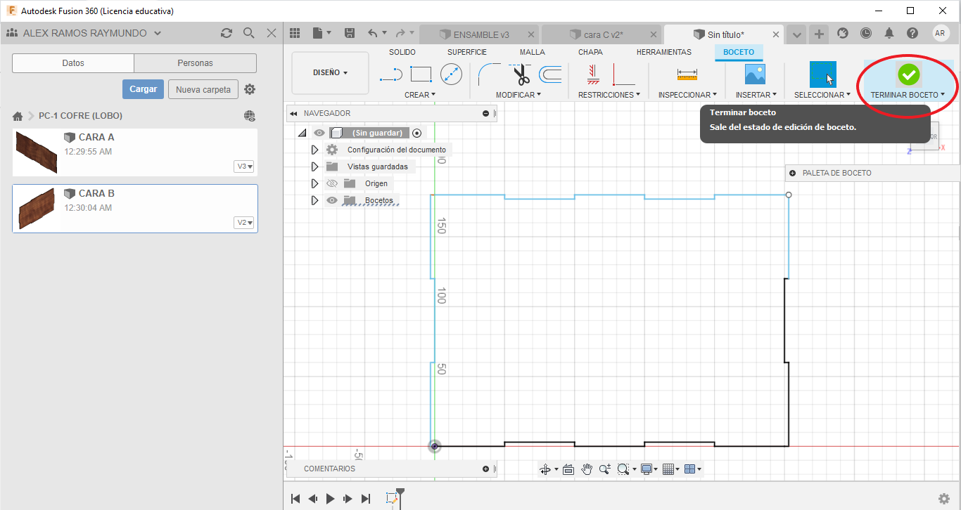Click the Look At navigation icon
961x510 pixels.
(x=568, y=469)
